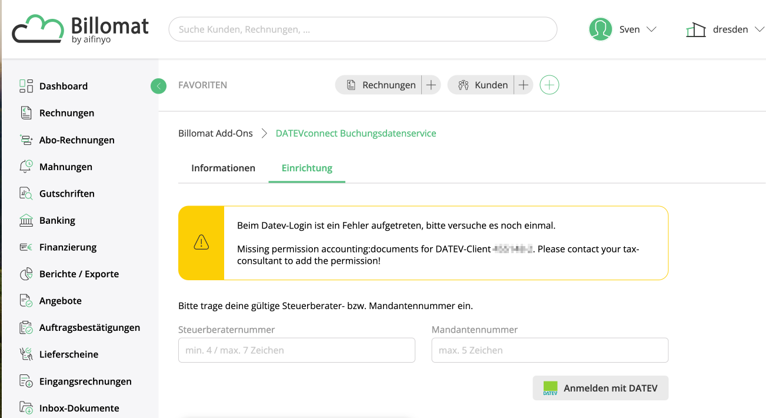Open Banking in sidebar menu
This screenshot has width=766, height=418.
coord(57,220)
